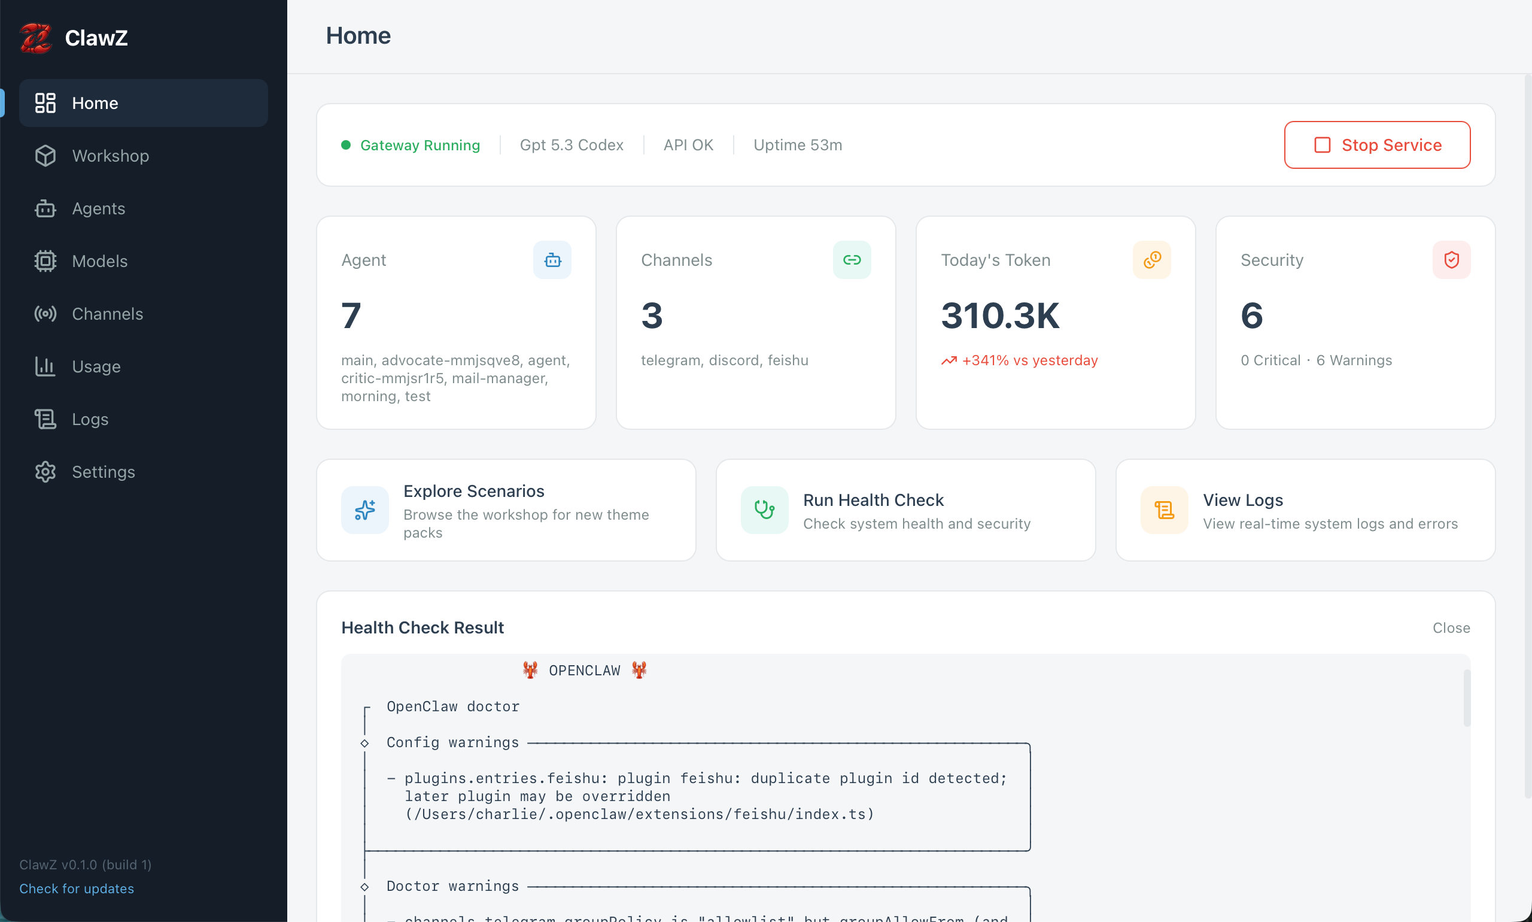The image size is (1532, 922).
Task: Click the ClawZ lobster logo icon
Action: [x=35, y=38]
